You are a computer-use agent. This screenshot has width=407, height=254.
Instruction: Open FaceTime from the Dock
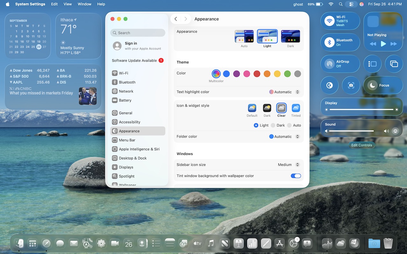tap(115, 244)
